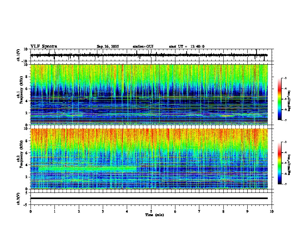Click time axis tick label "10"

[272, 211]
